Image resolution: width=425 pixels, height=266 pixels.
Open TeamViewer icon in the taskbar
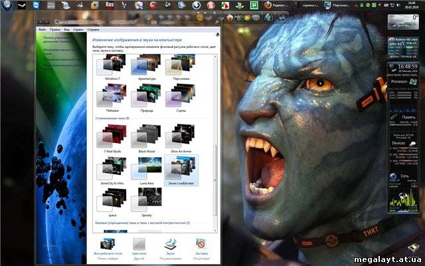coord(36,5)
